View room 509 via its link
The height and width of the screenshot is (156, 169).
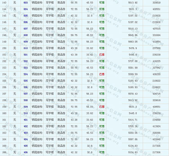pos(26,107)
